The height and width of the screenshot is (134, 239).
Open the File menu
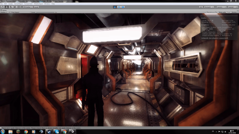(1, 4)
